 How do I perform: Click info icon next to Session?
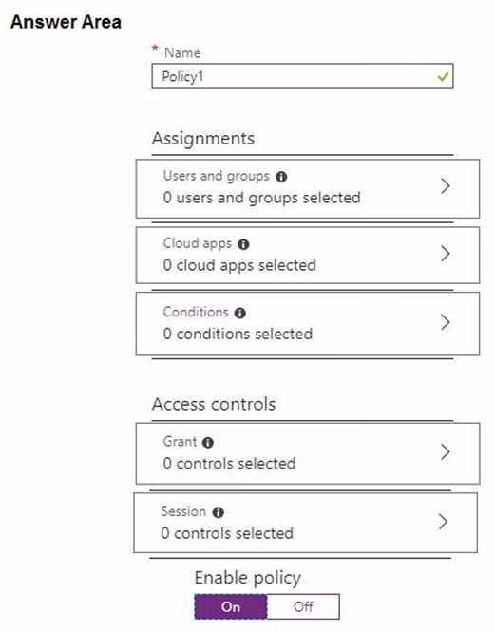(x=219, y=512)
